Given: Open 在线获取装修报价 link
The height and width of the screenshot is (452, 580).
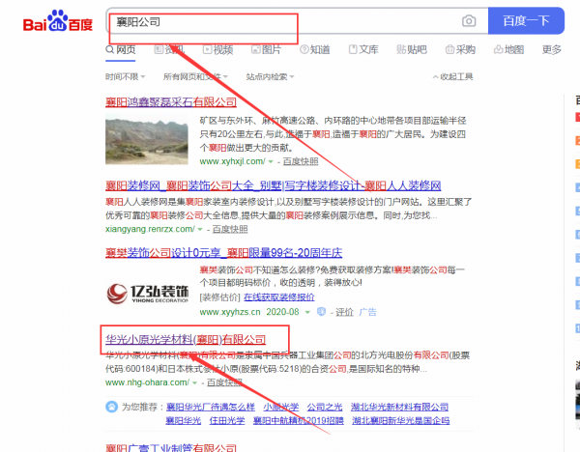Looking at the screenshot, I should coord(279,297).
